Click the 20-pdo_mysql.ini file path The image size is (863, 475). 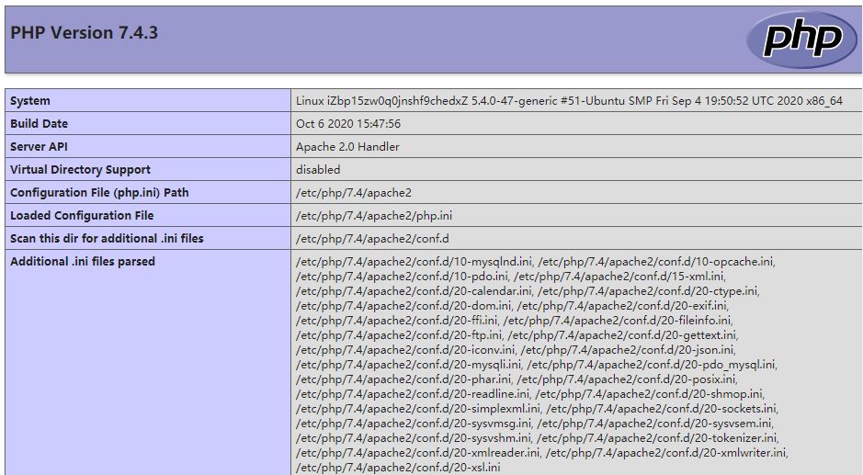pyautogui.click(x=651, y=365)
